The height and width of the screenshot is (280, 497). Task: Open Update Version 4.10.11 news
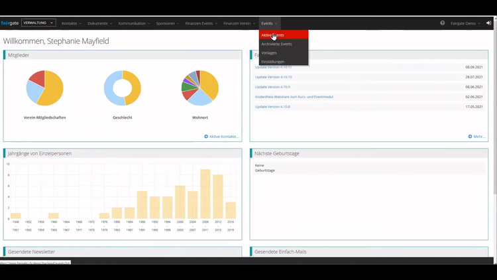point(273,67)
